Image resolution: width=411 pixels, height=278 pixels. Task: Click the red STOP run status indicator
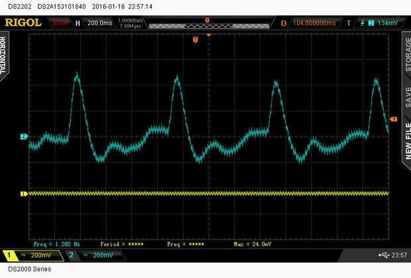60,23
